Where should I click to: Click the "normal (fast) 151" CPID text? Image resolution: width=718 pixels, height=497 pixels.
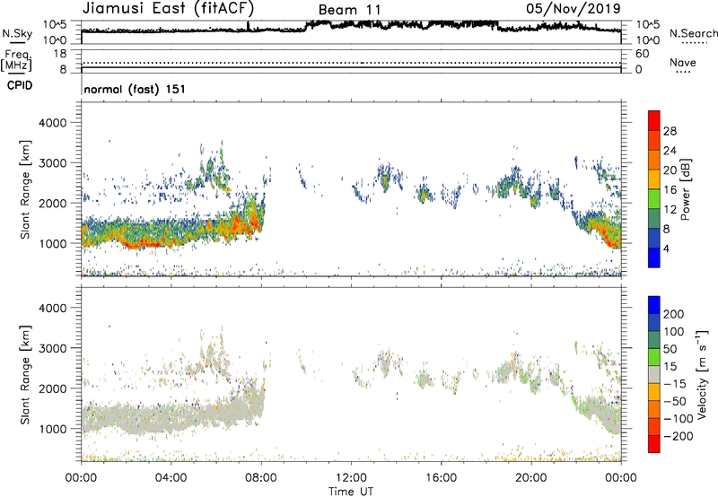pyautogui.click(x=135, y=89)
